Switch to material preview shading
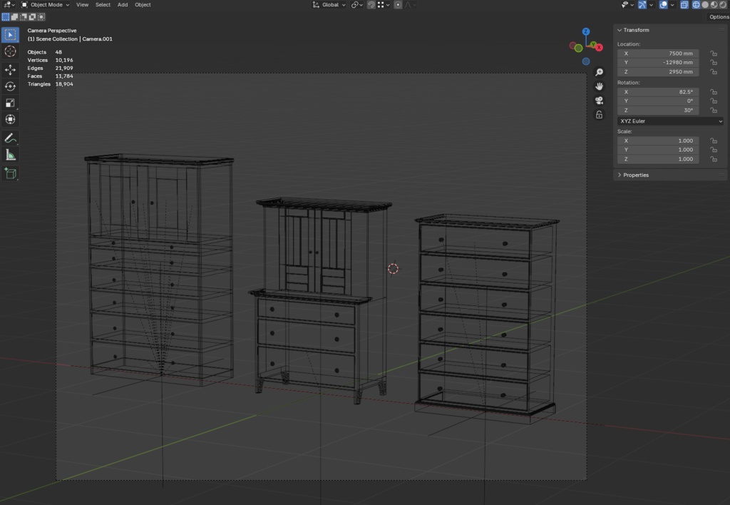Viewport: 730px width, 505px height. pyautogui.click(x=714, y=5)
